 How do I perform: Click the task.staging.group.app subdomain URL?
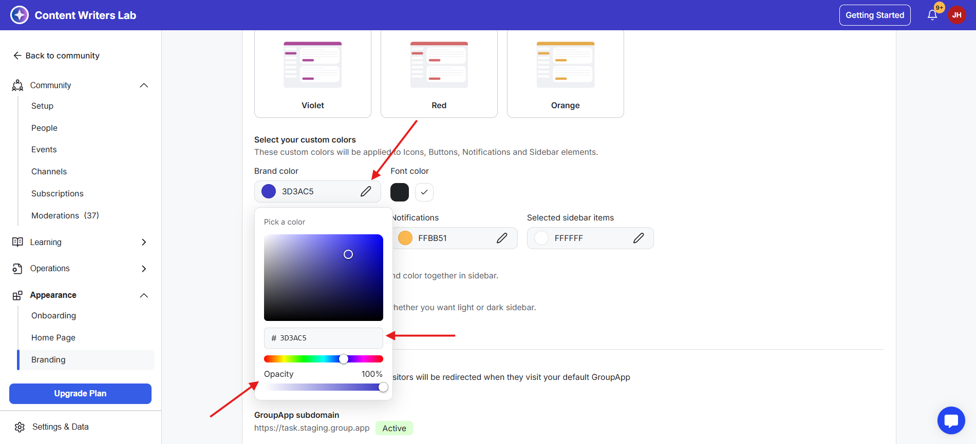pos(312,428)
